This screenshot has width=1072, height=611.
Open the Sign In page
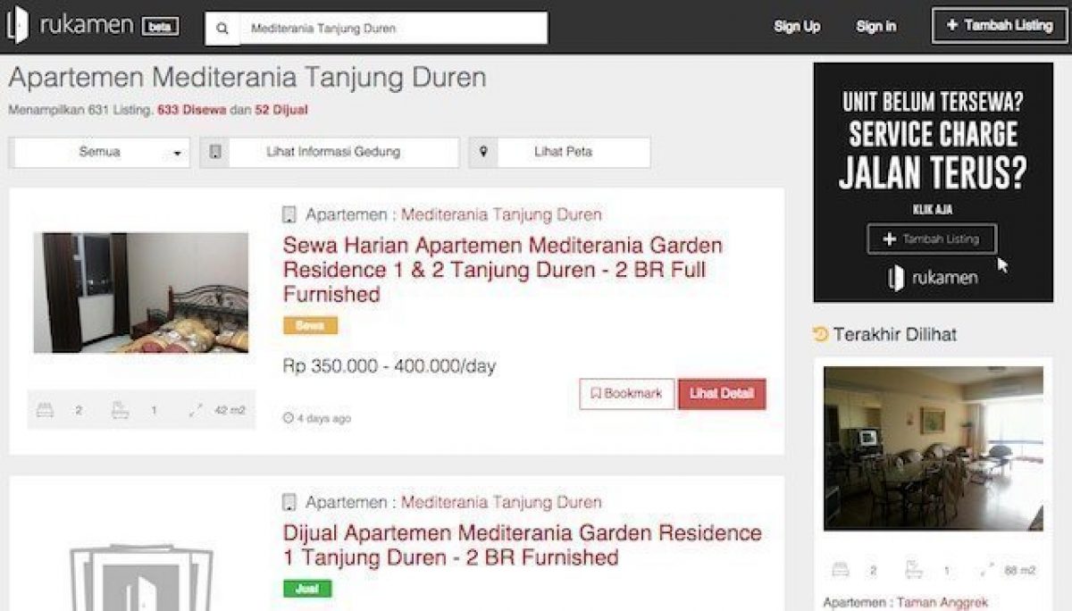pos(875,27)
